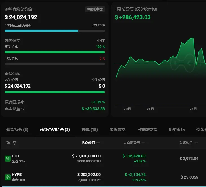Click the 全仓 10x leverage label

point(18,180)
